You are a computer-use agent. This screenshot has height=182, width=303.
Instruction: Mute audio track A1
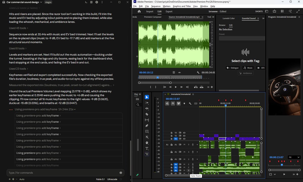click(x=184, y=145)
